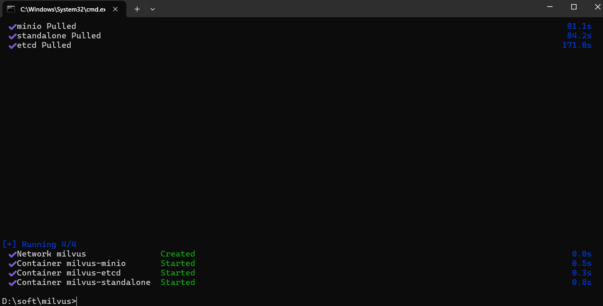Click checkmark beside 'Container milvus-minio'
This screenshot has width=603, height=306.
pos(12,264)
